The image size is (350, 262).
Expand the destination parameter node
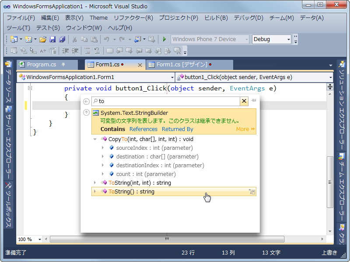click(103, 156)
